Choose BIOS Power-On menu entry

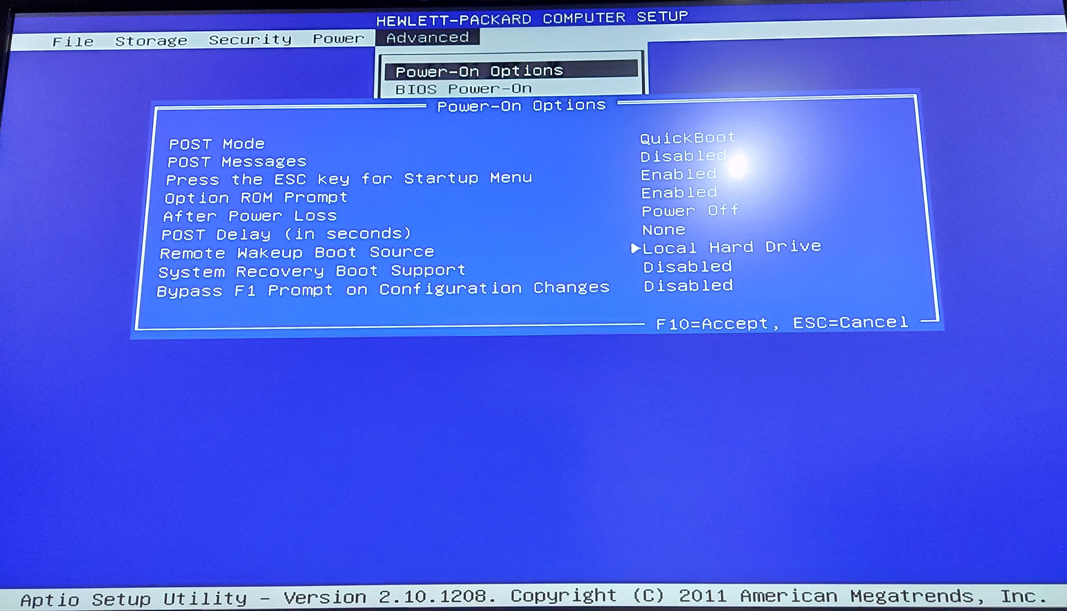464,89
